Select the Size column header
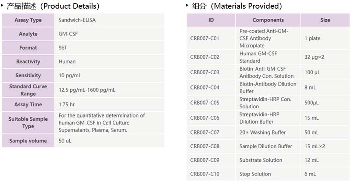The height and width of the screenshot is (182, 351). click(325, 20)
